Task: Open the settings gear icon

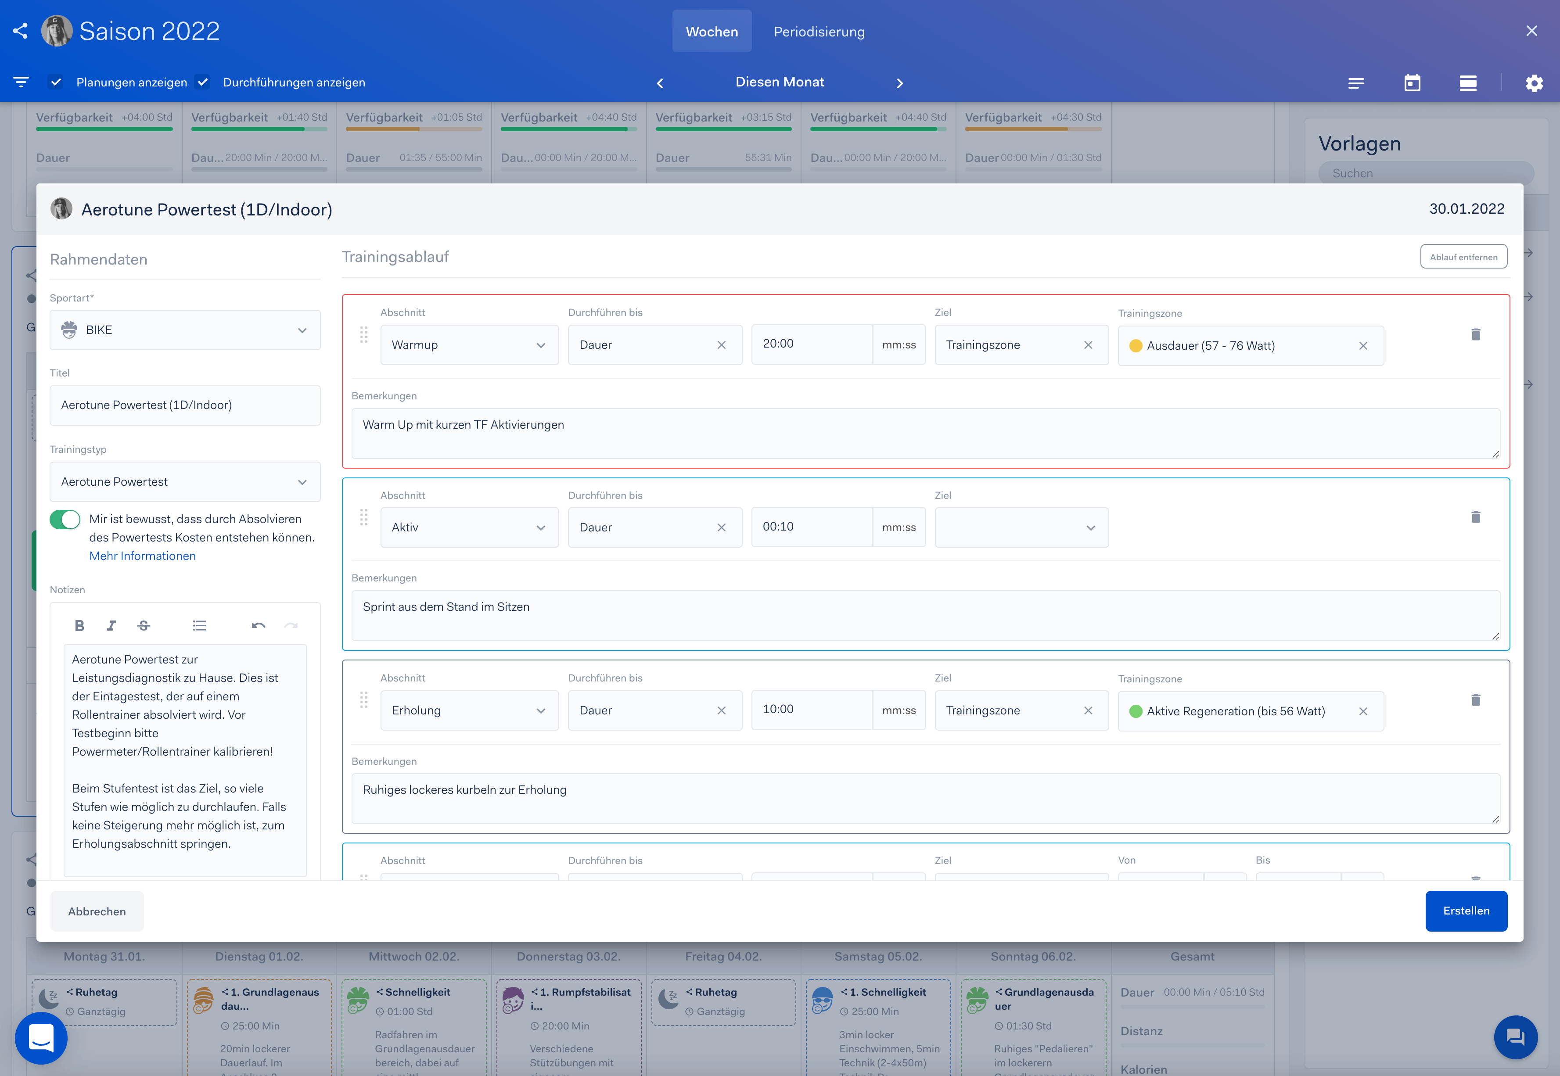Action: click(1534, 83)
